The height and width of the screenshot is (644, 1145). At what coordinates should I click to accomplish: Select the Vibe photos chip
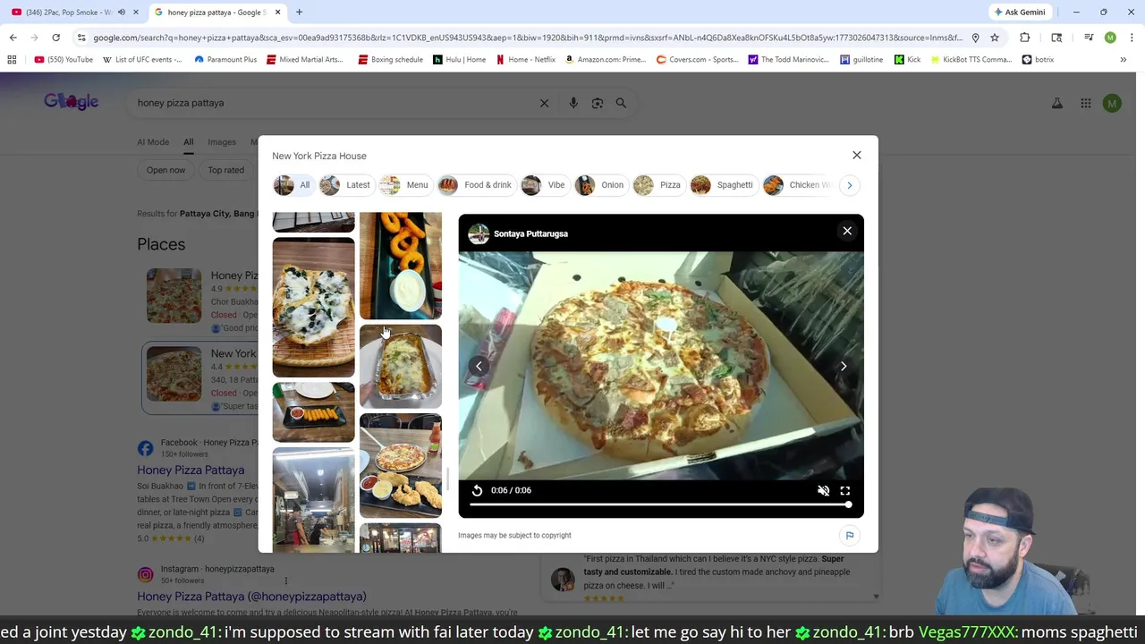(543, 185)
